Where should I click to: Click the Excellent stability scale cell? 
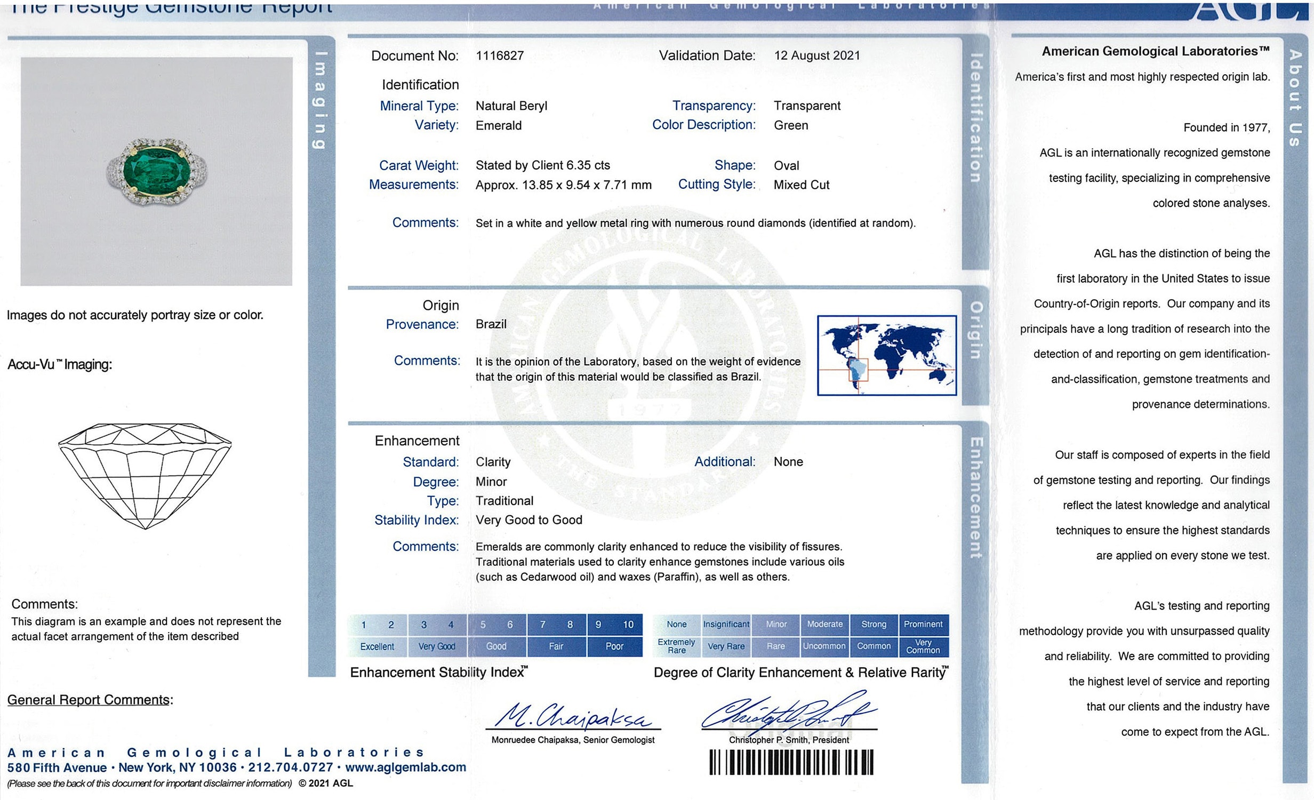coord(377,646)
